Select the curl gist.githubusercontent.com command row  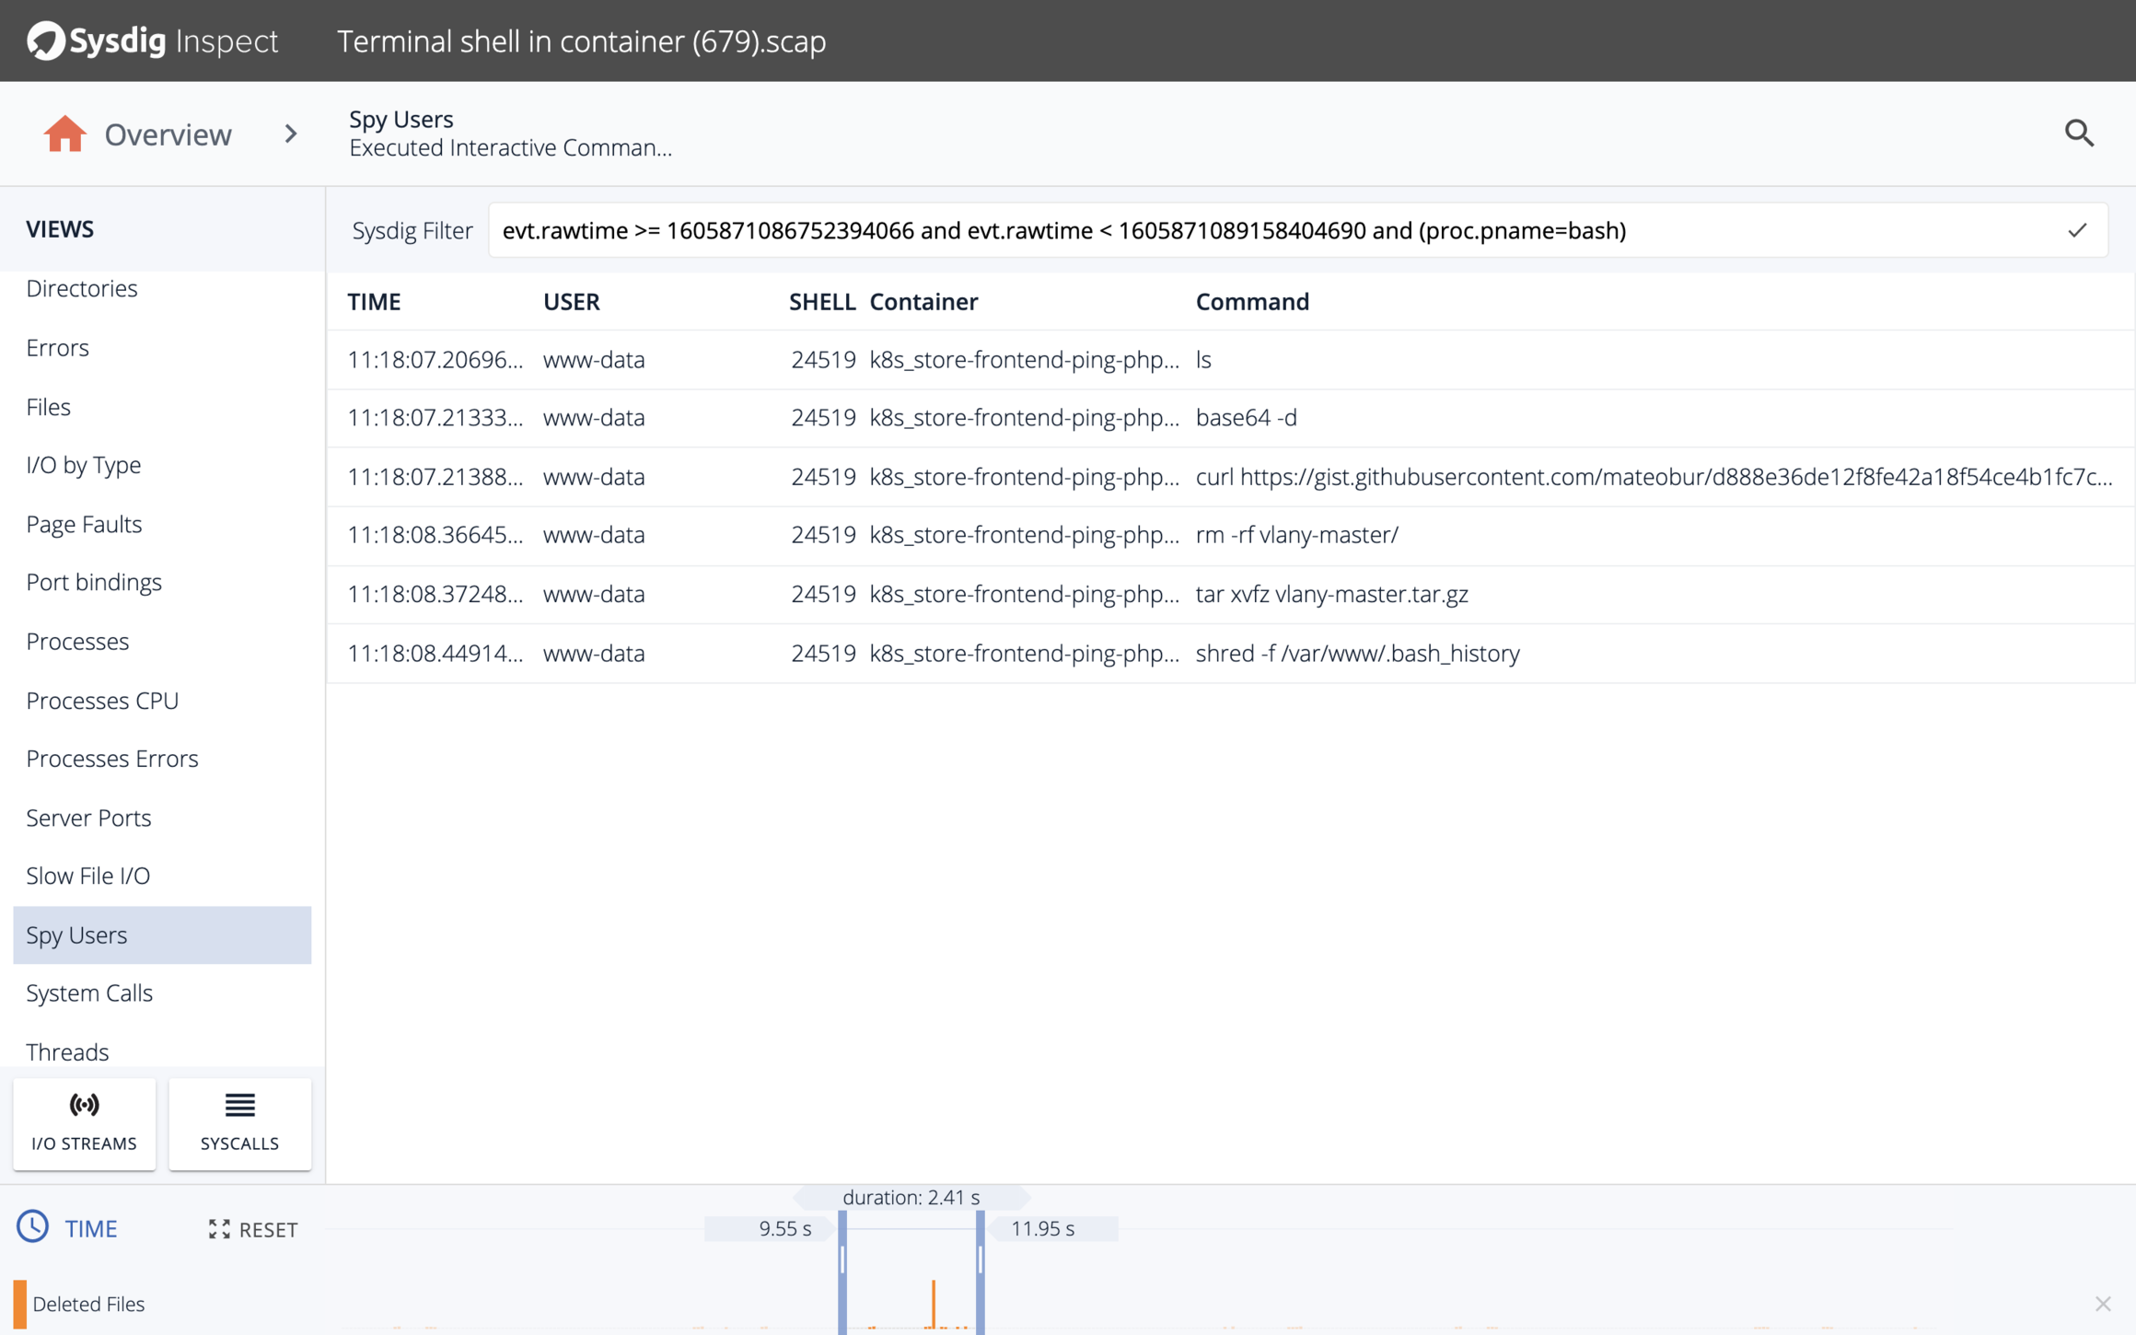[1230, 477]
